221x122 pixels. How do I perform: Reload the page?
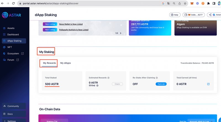(x=13, y=3)
